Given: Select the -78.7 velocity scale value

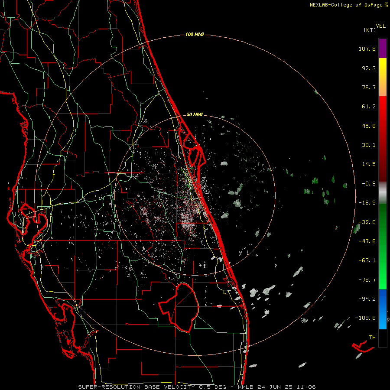Looking at the screenshot, I should pos(367,280).
